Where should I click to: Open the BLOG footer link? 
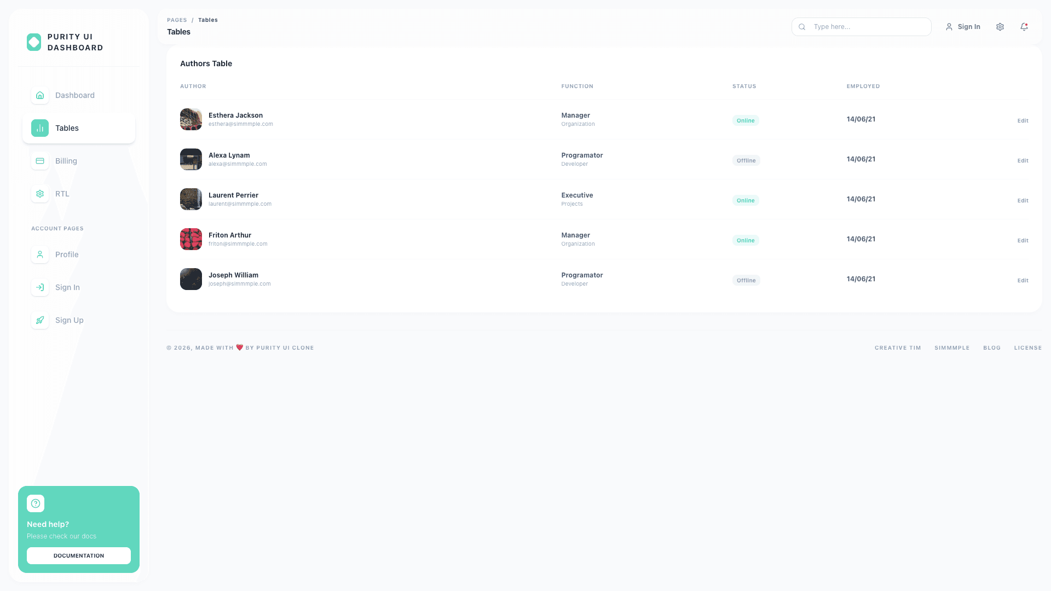tap(992, 347)
